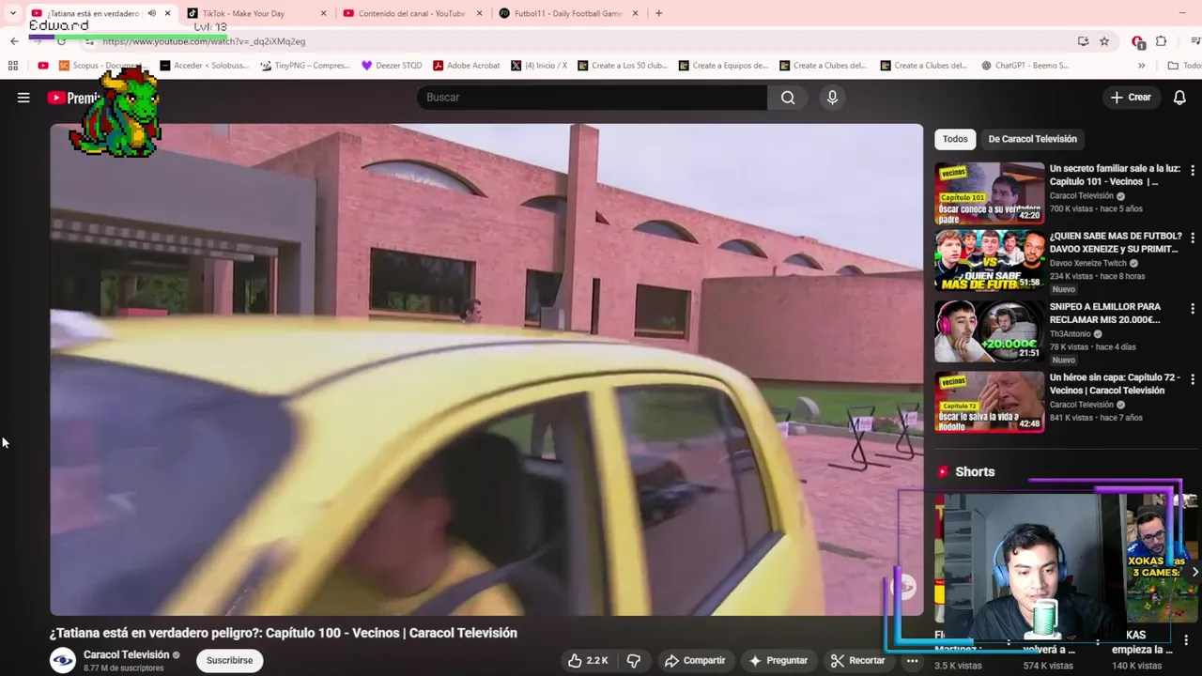Open Quien sabe mas de futbol thumbnail
The width and height of the screenshot is (1202, 676).
click(989, 260)
